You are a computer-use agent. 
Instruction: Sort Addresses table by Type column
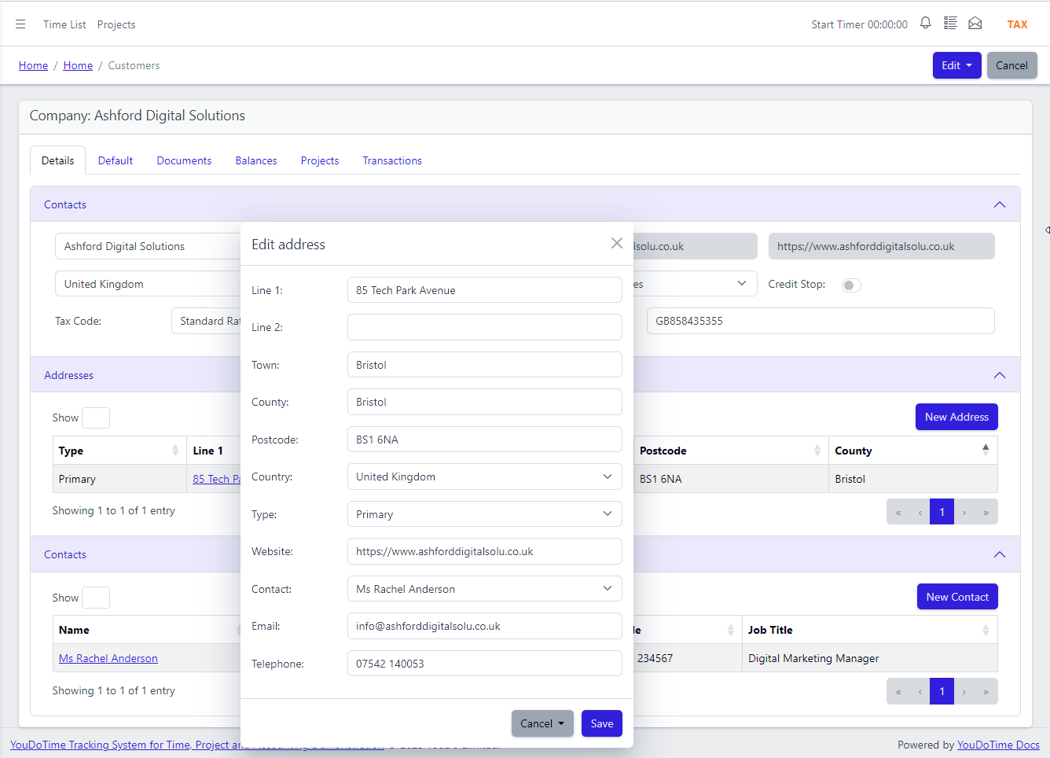[119, 451]
